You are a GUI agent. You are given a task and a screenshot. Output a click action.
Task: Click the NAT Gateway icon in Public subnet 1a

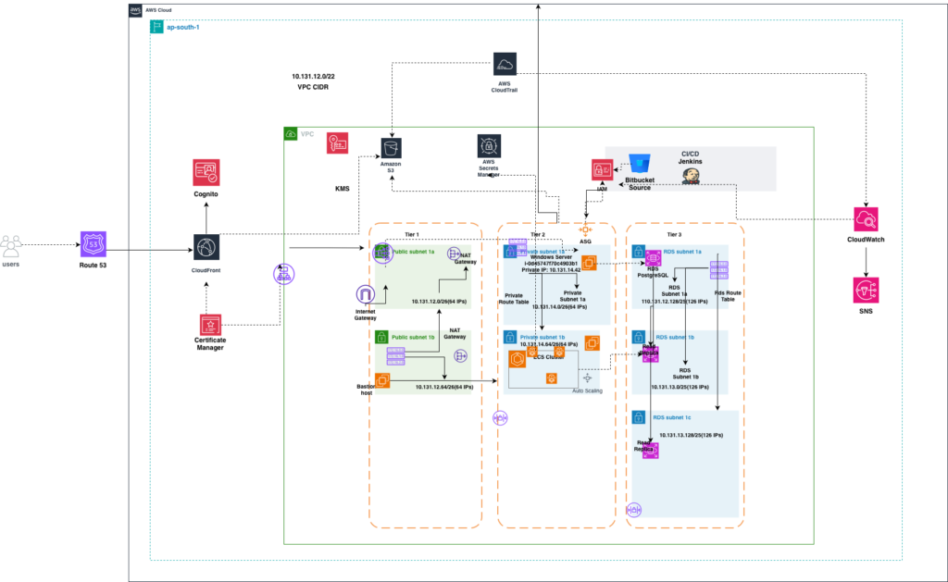pyautogui.click(x=455, y=254)
